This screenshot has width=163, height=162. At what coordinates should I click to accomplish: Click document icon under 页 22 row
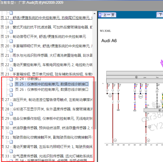11,69
